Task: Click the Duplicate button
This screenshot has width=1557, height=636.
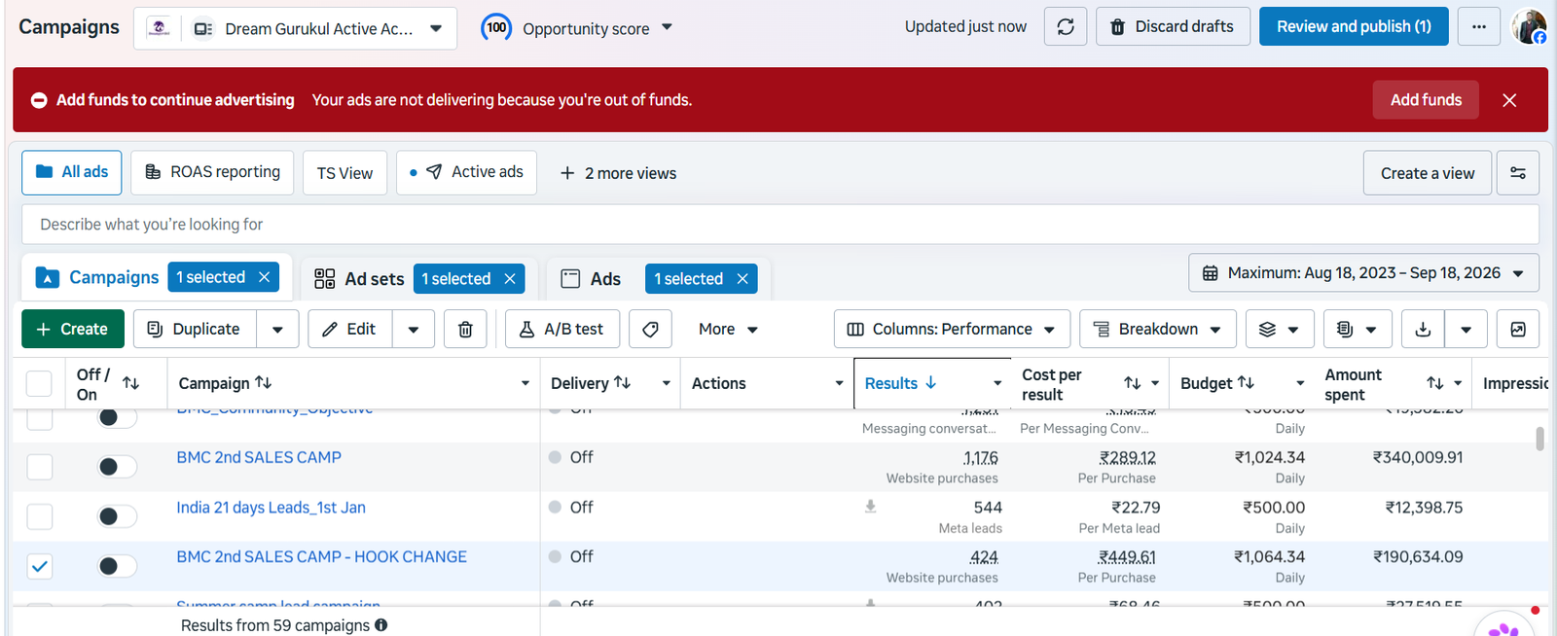Action: (195, 329)
